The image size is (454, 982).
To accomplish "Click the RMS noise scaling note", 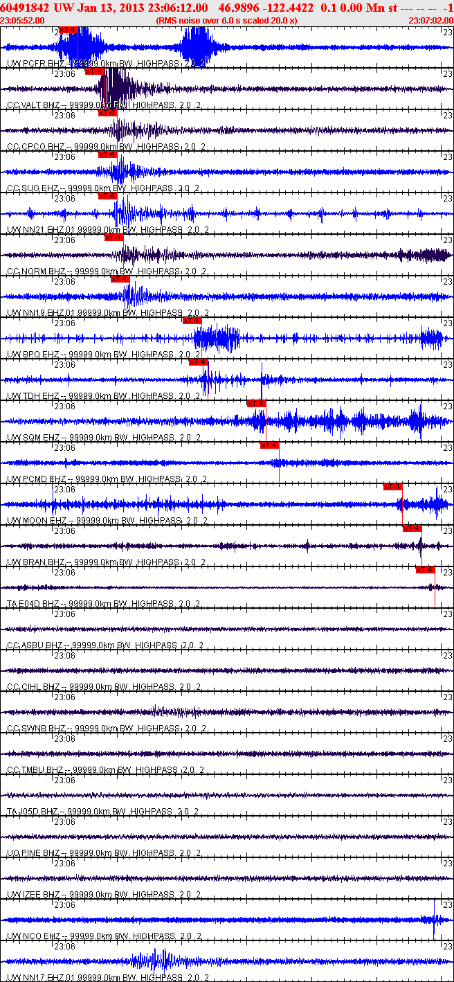I will 227,21.
